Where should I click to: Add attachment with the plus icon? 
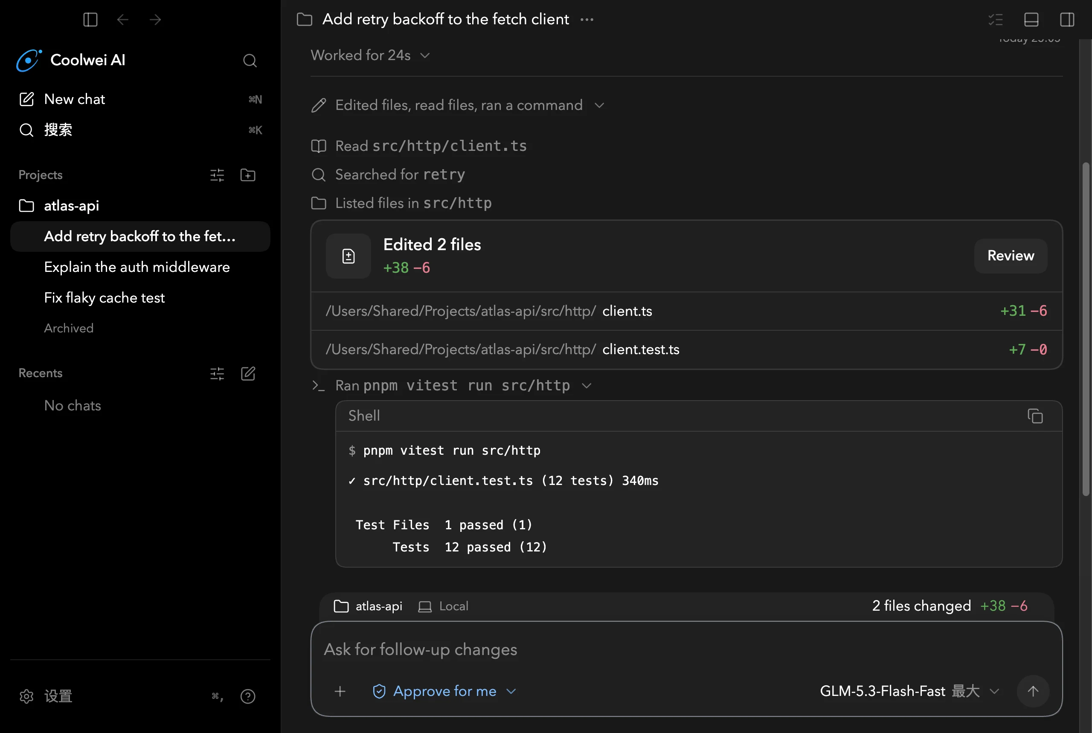(x=340, y=691)
